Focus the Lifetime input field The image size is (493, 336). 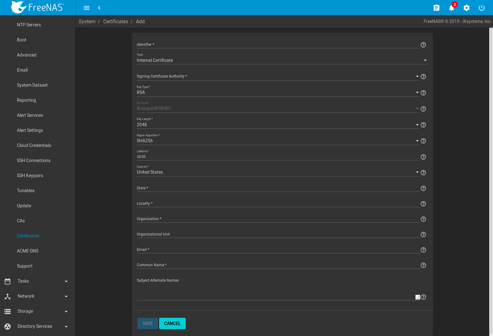tap(278, 157)
